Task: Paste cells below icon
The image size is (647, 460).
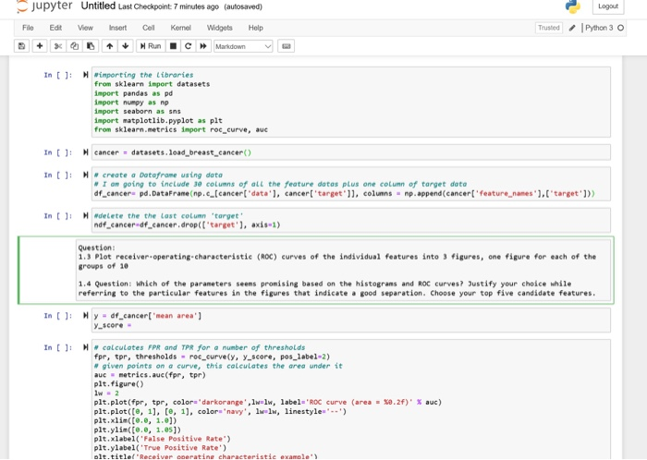Action: 91,46
